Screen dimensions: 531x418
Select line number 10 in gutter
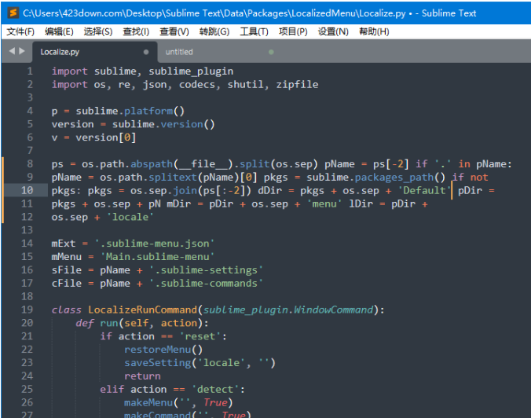pyautogui.click(x=27, y=190)
